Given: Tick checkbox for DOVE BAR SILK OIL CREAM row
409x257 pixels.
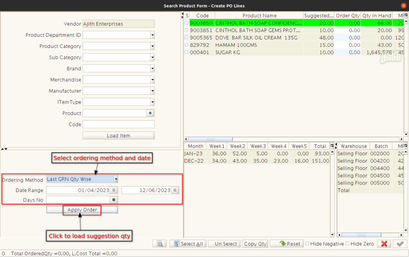Looking at the screenshot, I should pyautogui.click(x=187, y=37).
